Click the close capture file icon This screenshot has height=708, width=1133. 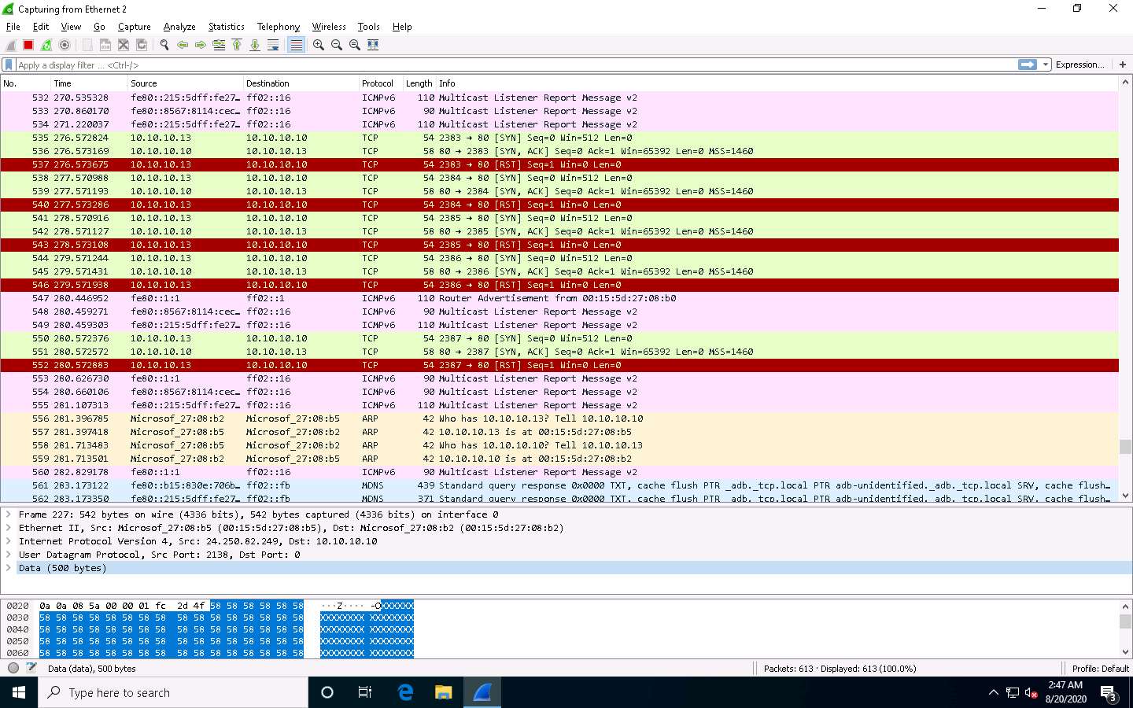[124, 45]
